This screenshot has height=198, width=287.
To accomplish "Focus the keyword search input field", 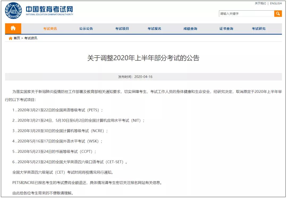I will pos(246,14).
